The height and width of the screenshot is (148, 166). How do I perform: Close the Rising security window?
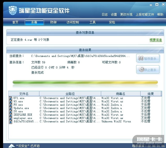[163, 5]
